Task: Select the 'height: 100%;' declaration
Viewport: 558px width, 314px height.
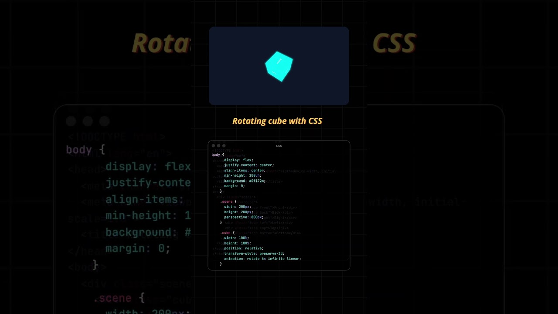Action: 238,243
